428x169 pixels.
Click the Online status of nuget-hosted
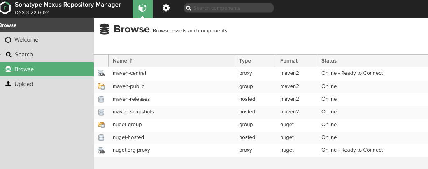pos(329,137)
